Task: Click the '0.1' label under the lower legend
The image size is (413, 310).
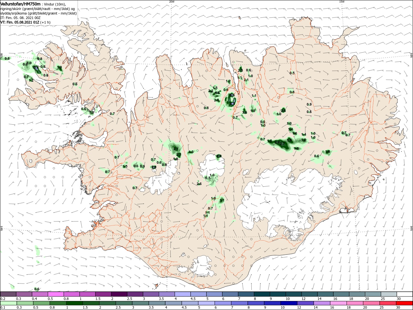Action: (x=3, y=308)
